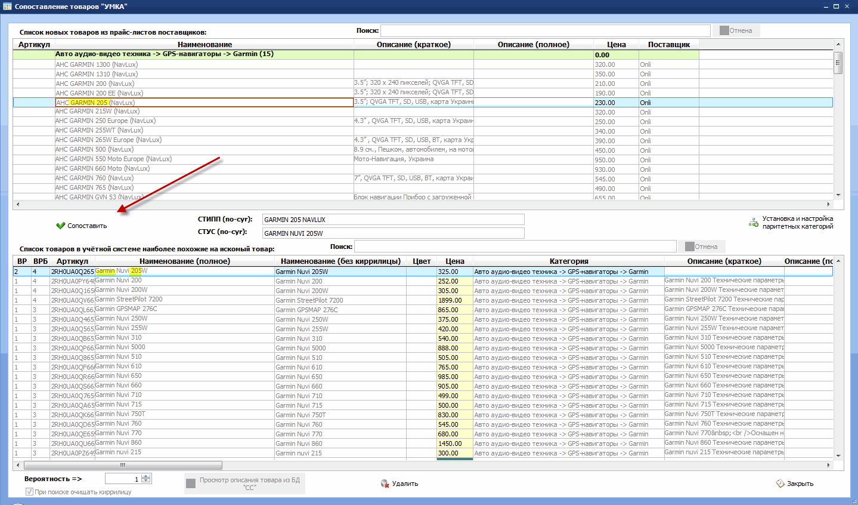Maximize the Сопоставление товаров "УМКА" window
Image resolution: width=858 pixels, height=505 pixels.
coord(837,7)
